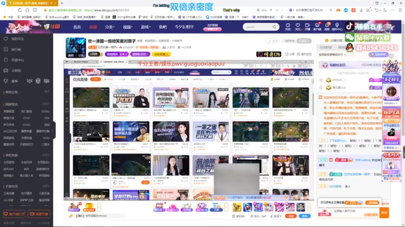Open 英雄联盟 category in sidebar
The height and width of the screenshot is (227, 405).
tap(9, 111)
